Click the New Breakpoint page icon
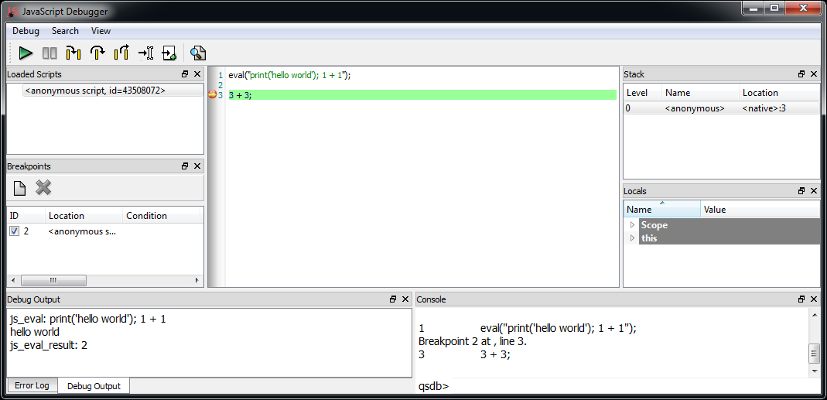This screenshot has width=827, height=400. tap(19, 188)
